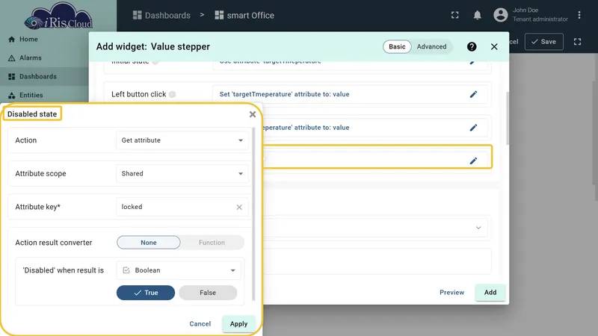Click Left button click info hint
The width and height of the screenshot is (598, 336).
pyautogui.click(x=173, y=94)
